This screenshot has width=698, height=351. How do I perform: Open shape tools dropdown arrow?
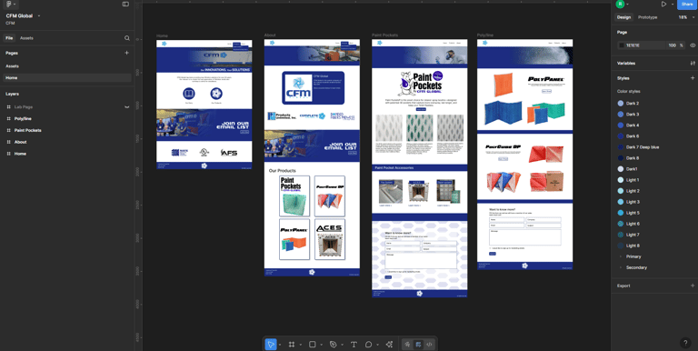[321, 345]
